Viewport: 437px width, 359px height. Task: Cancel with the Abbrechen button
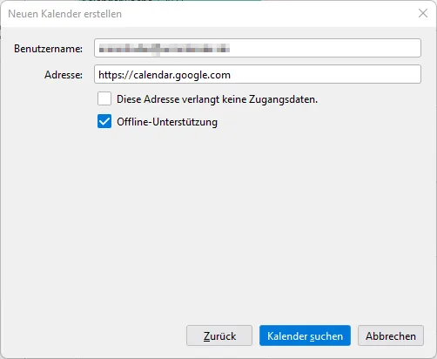pyautogui.click(x=391, y=335)
